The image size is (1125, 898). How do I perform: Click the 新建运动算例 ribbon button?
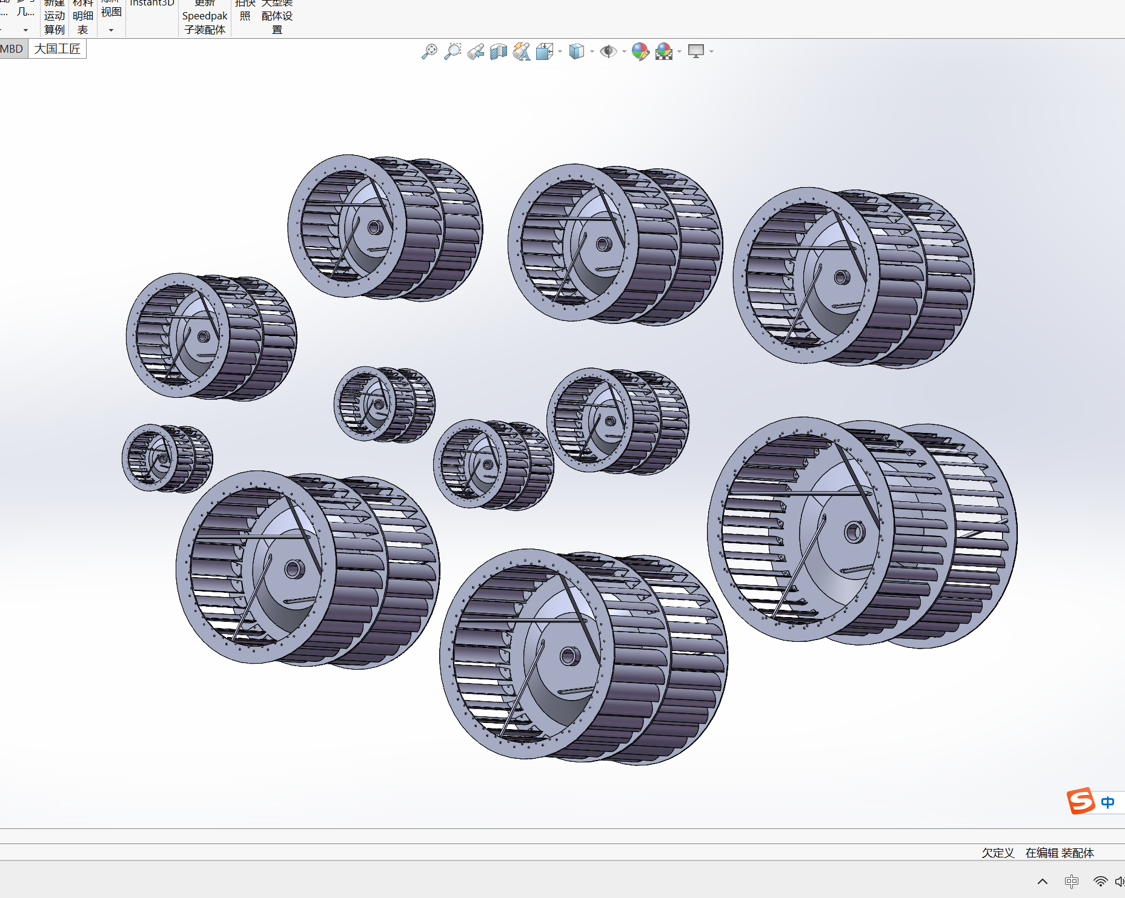[55, 17]
